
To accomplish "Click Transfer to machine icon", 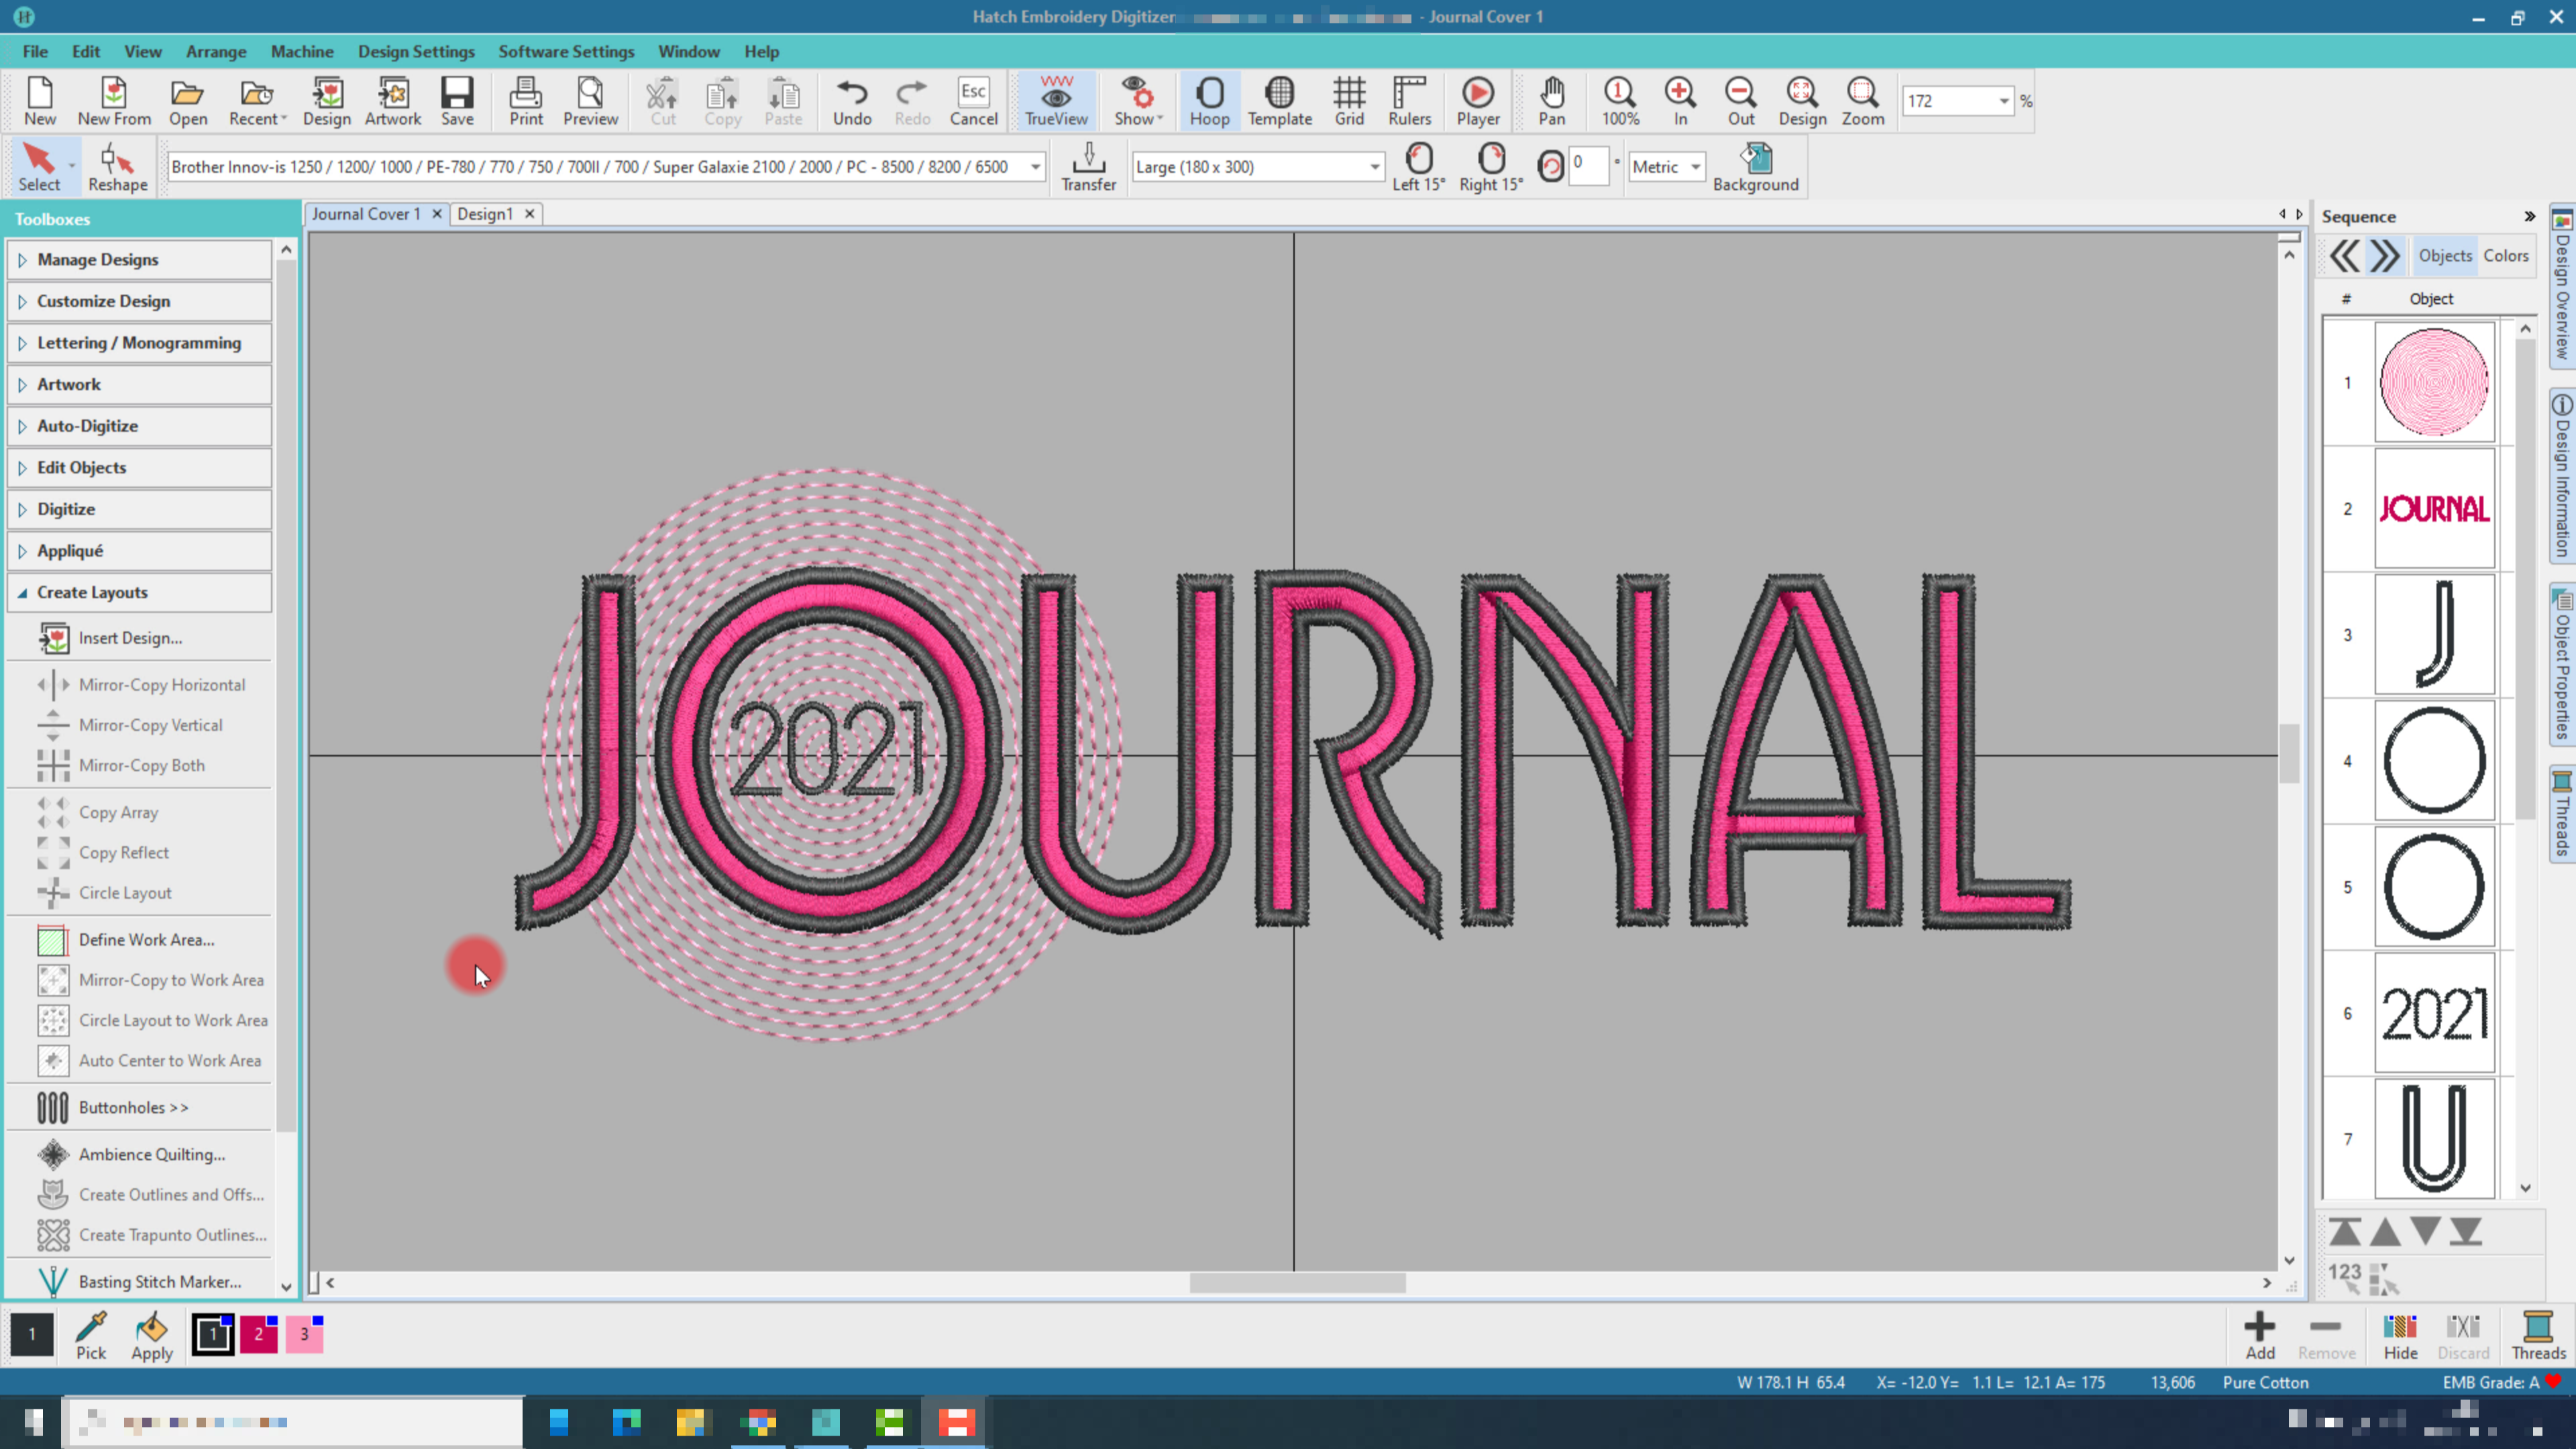I will 1088,166.
